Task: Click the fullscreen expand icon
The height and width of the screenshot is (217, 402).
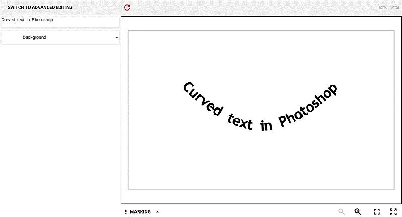Action: pyautogui.click(x=393, y=212)
